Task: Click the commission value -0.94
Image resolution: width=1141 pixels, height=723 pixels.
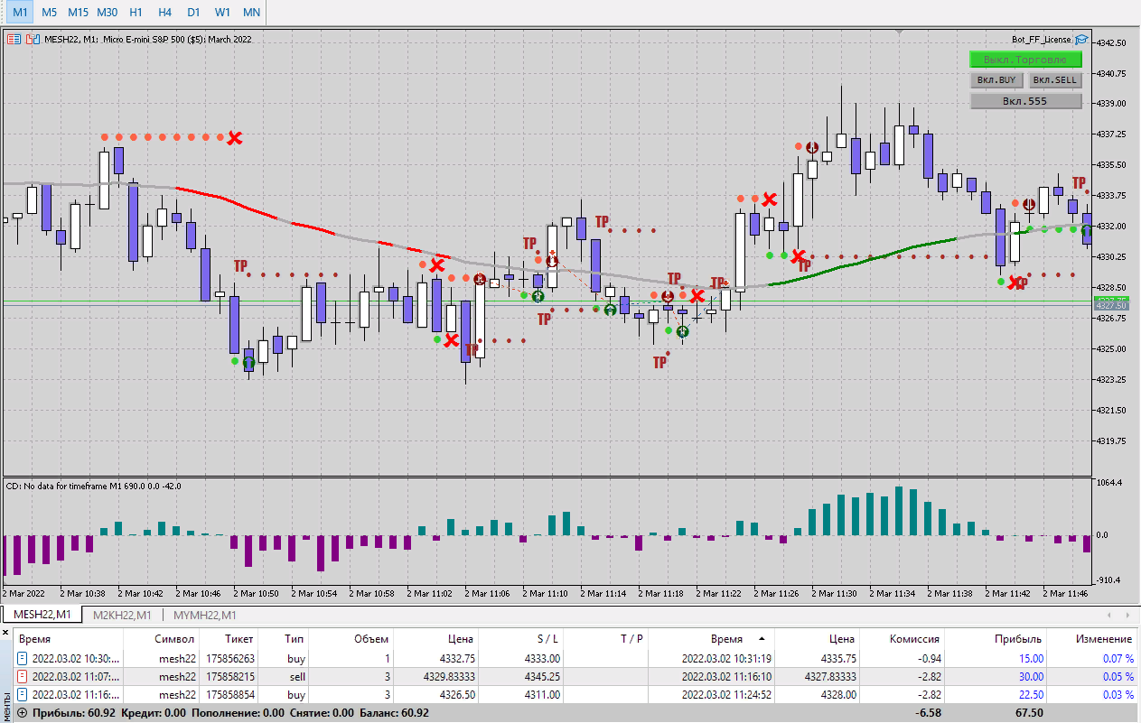Action: click(x=929, y=659)
